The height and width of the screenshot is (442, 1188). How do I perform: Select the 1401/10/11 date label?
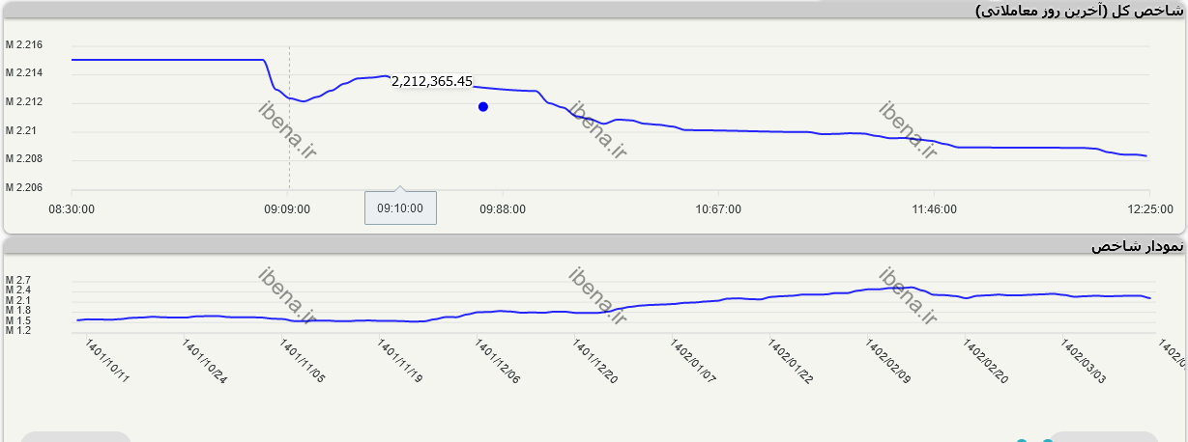(x=105, y=362)
